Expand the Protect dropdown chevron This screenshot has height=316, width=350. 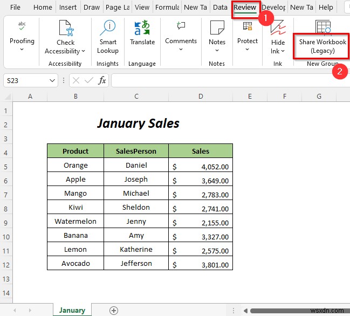[x=248, y=49]
